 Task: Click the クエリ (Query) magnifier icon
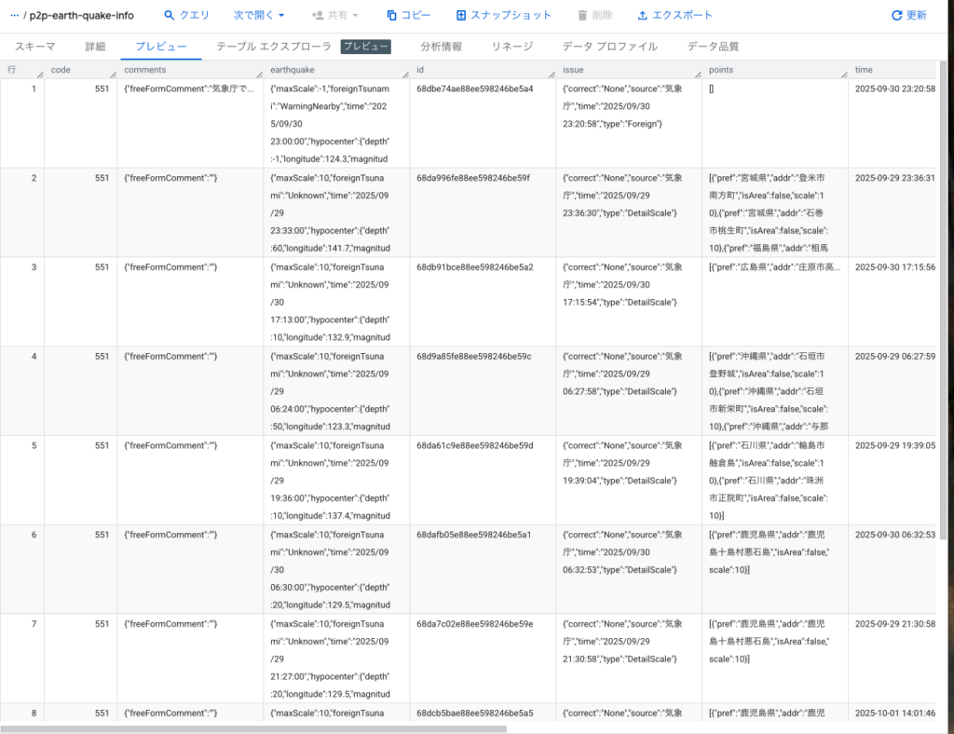click(x=170, y=16)
